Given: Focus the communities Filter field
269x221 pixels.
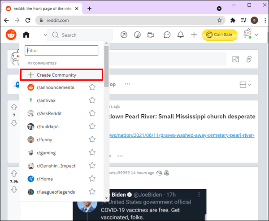Looking at the screenshot, I should pyautogui.click(x=61, y=51).
